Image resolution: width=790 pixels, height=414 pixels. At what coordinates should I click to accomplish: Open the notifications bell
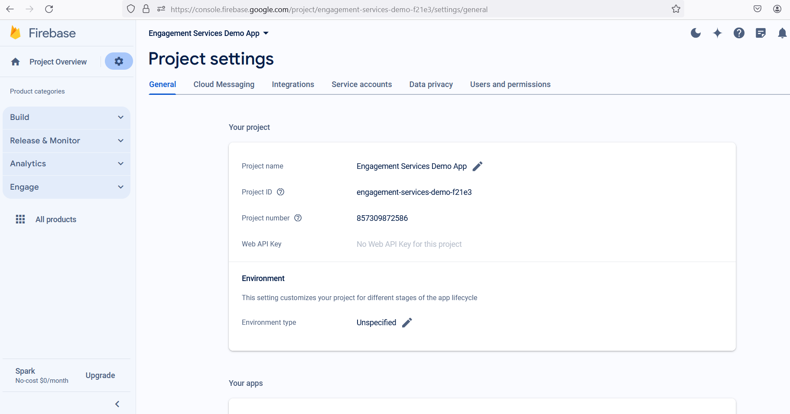(x=782, y=33)
